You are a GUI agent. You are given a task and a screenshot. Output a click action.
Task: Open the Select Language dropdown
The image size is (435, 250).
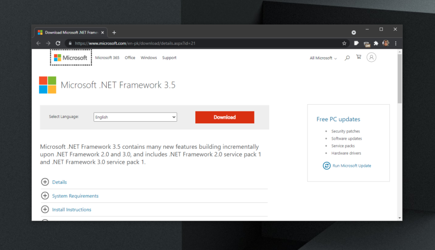[x=135, y=117]
